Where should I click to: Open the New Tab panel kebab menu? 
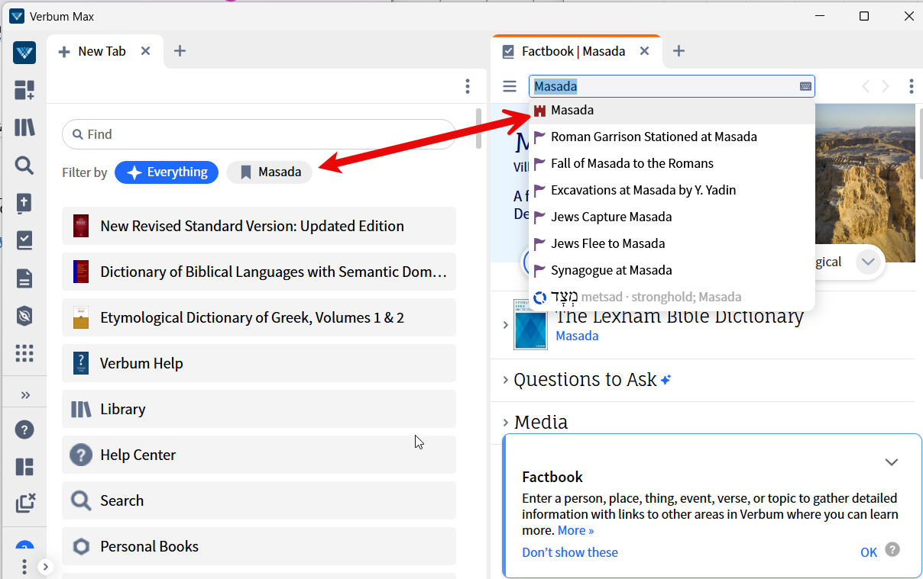[468, 86]
